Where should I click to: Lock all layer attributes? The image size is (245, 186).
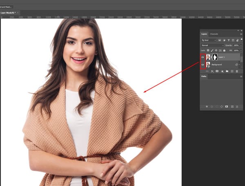point(224,50)
